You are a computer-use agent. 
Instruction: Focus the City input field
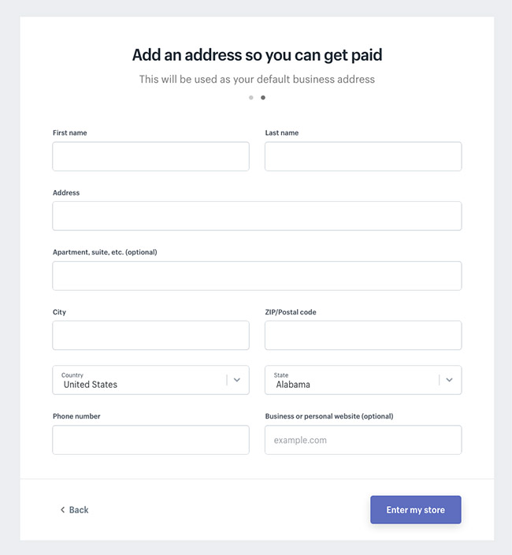[150, 336]
